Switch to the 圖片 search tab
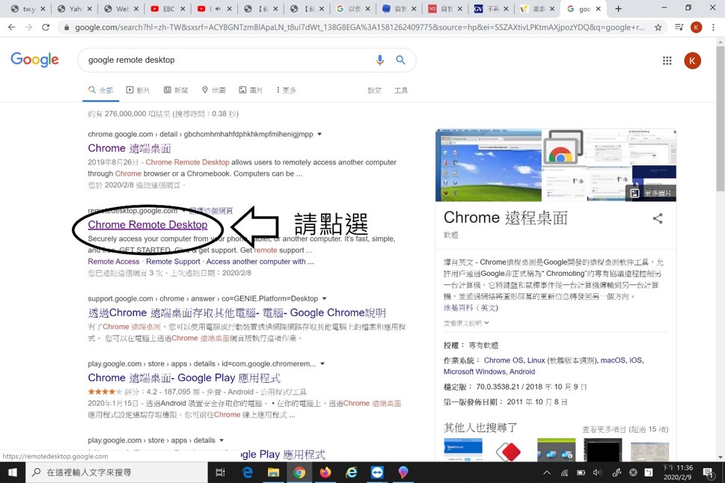 251,90
